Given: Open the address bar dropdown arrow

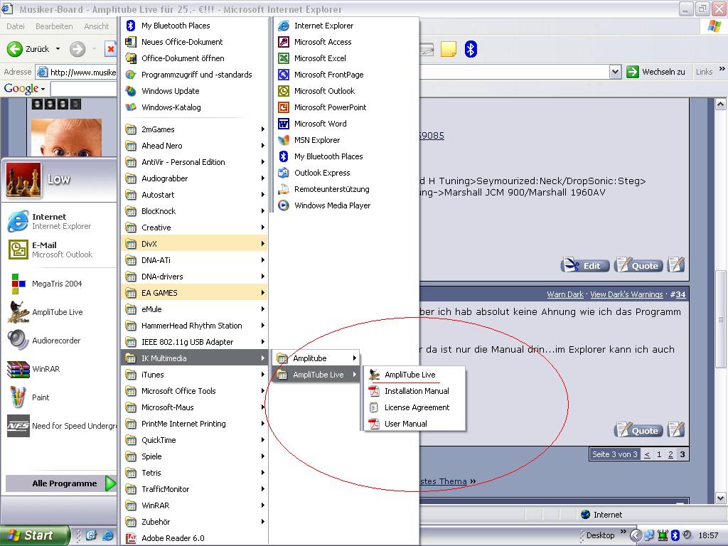Looking at the screenshot, I should point(615,72).
